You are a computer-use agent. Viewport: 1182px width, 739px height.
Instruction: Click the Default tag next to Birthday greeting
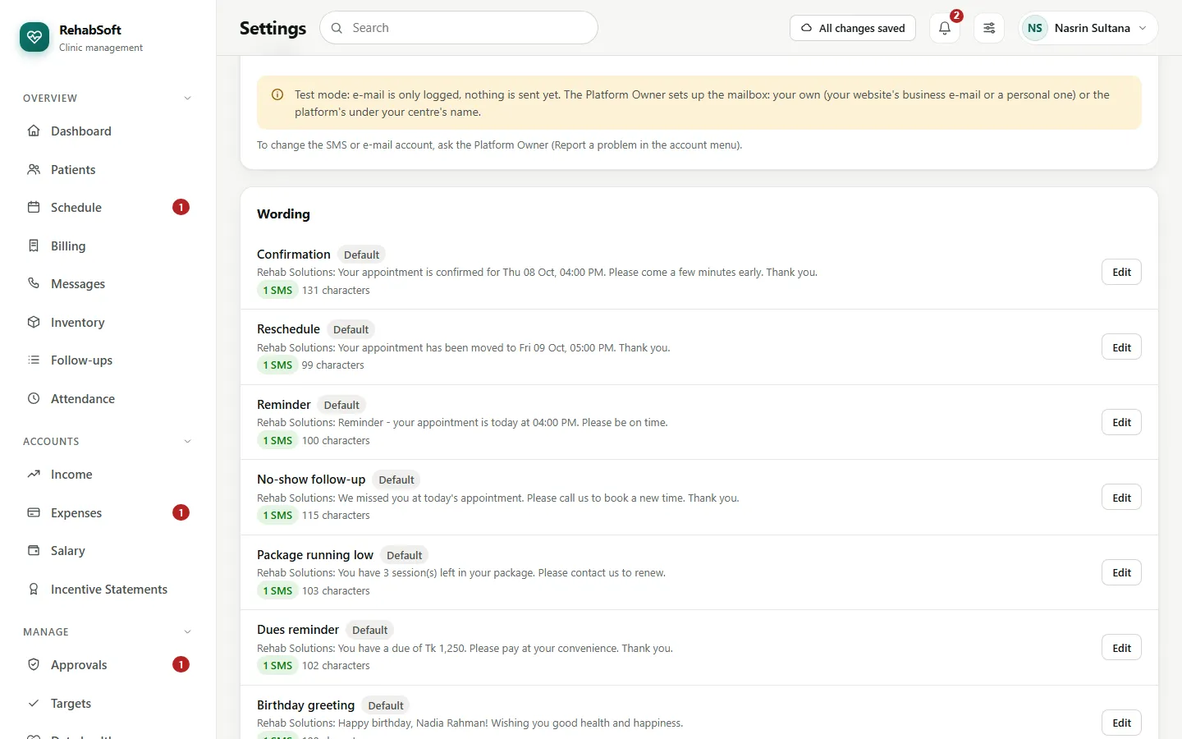coord(386,705)
